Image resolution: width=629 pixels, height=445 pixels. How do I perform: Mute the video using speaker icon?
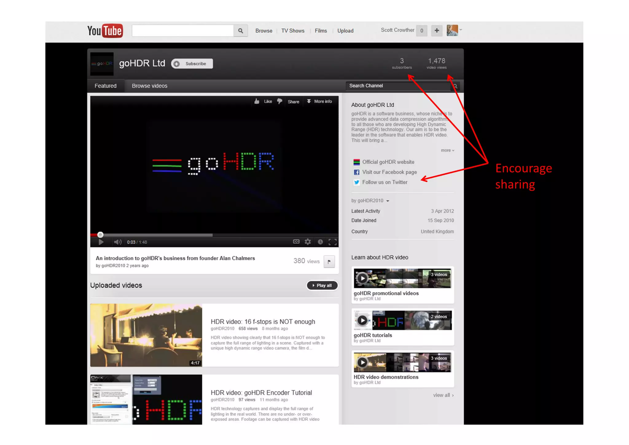(x=118, y=242)
